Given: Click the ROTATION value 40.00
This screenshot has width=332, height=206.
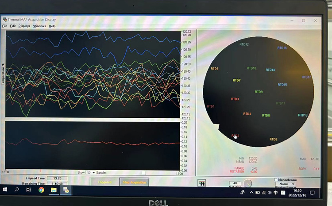Looking at the screenshot, I should [x=254, y=171].
